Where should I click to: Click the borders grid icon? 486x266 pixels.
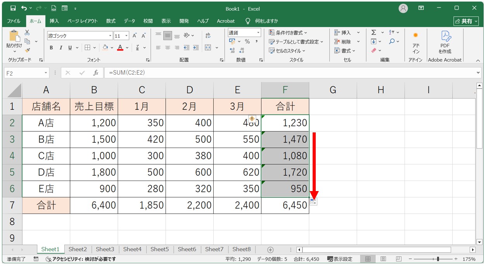click(87, 48)
